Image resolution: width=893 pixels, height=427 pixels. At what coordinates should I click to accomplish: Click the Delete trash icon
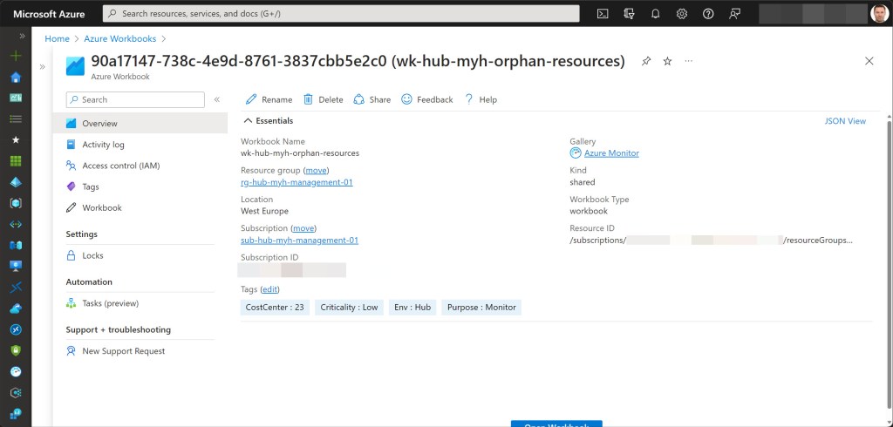[323, 99]
